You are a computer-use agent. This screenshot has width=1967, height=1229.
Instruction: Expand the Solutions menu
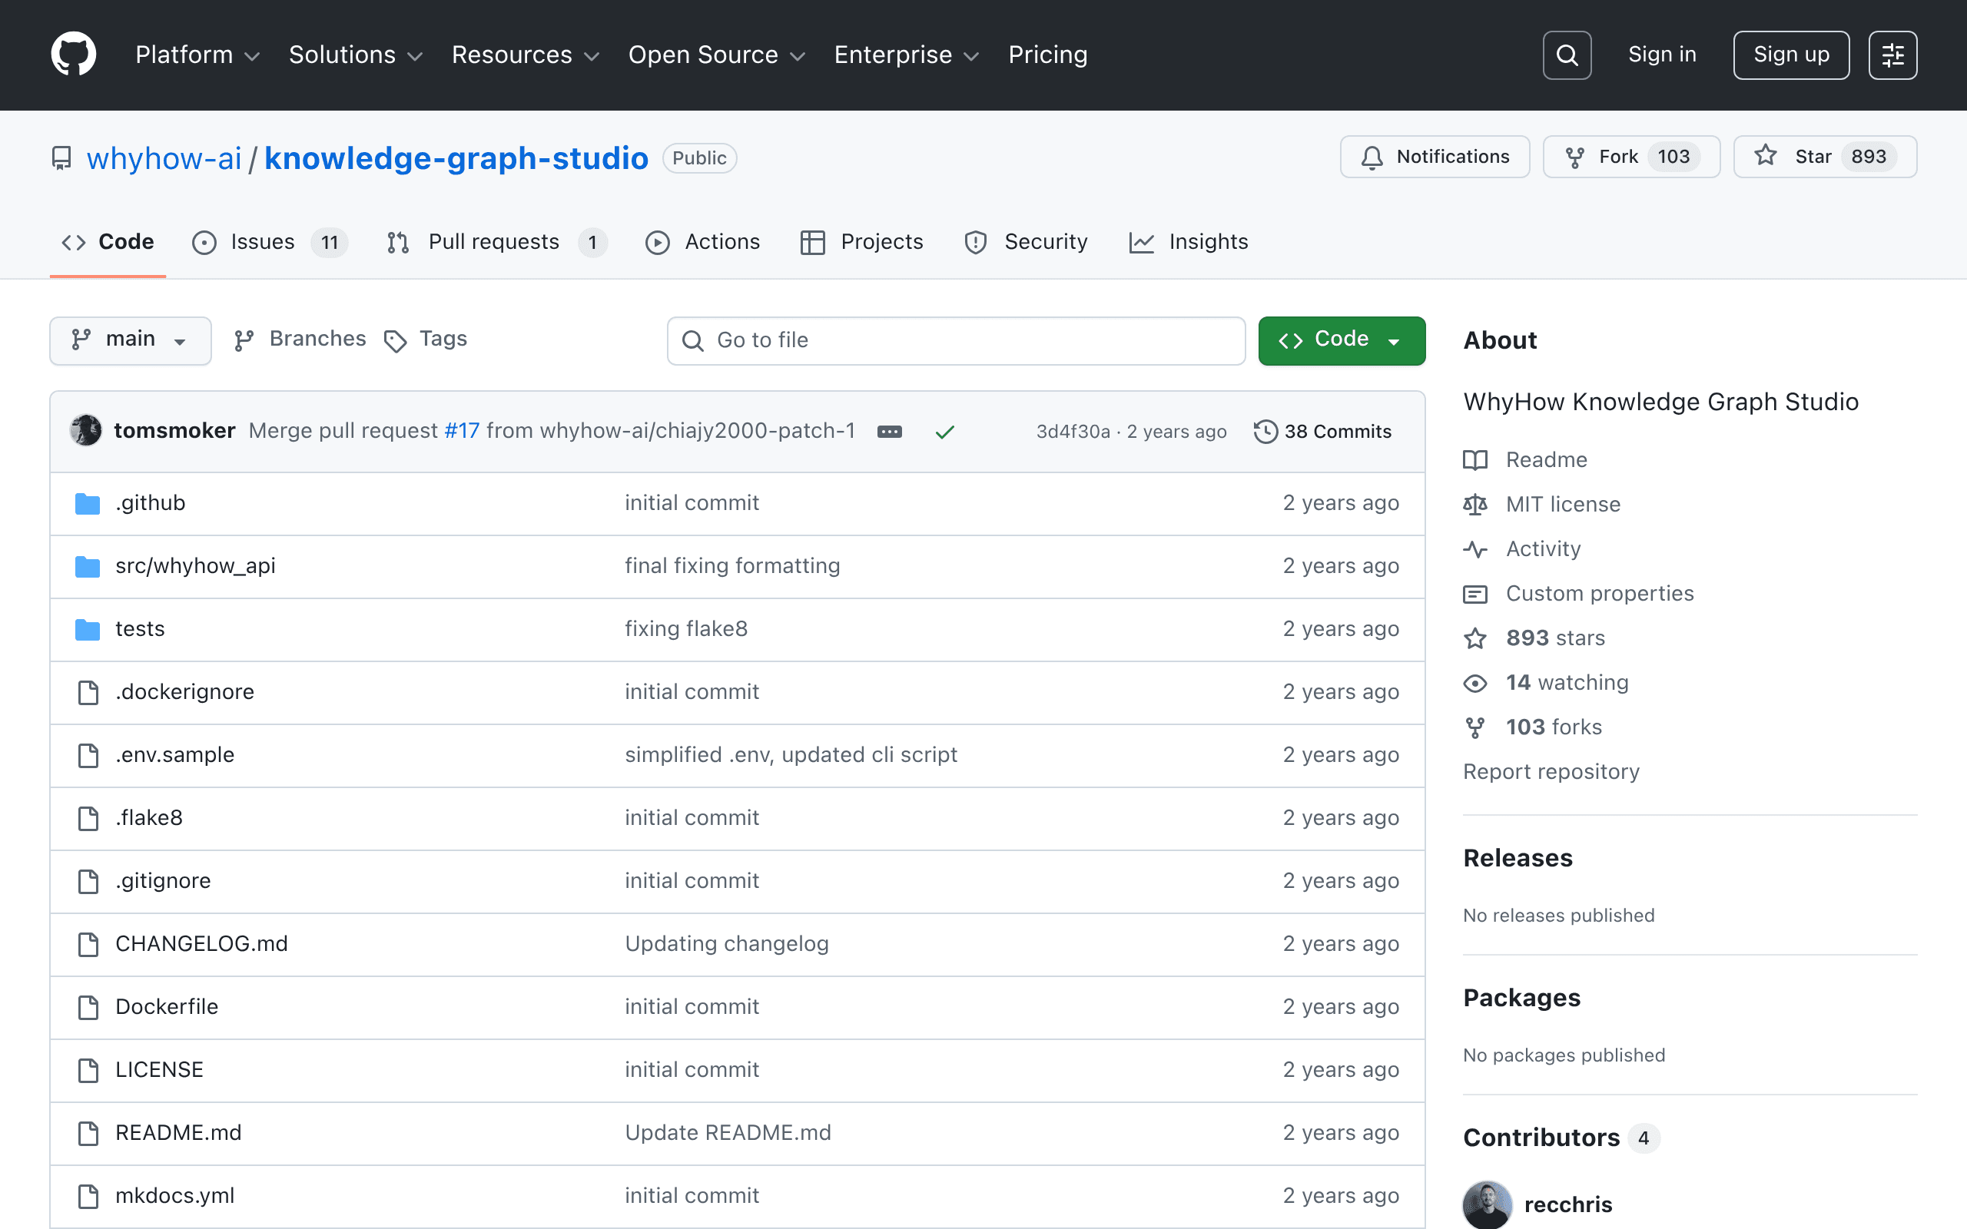tap(356, 55)
